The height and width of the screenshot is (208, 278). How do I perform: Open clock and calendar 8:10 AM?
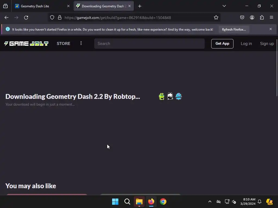[x=248, y=201]
